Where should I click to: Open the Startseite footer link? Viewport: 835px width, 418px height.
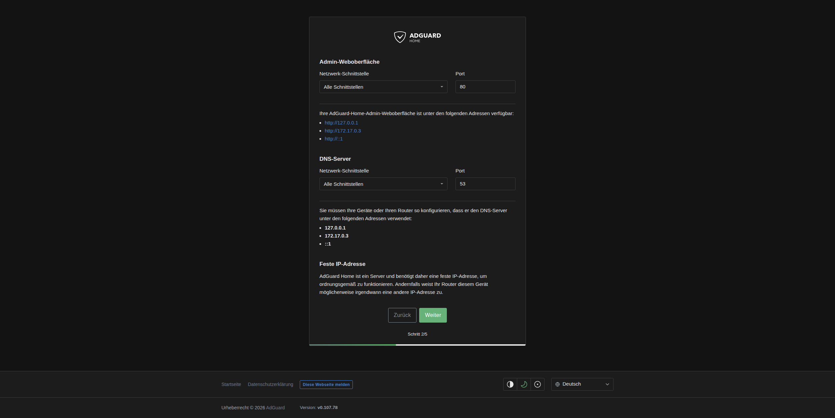[231, 384]
